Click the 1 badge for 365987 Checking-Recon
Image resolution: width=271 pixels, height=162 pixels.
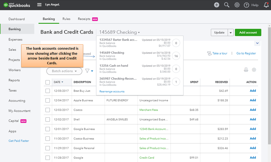point(176,82)
